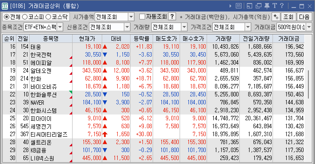This screenshot has width=315, height=164.
Task: Close the 거래대금상위 window
Action: pyautogui.click(x=310, y=6)
